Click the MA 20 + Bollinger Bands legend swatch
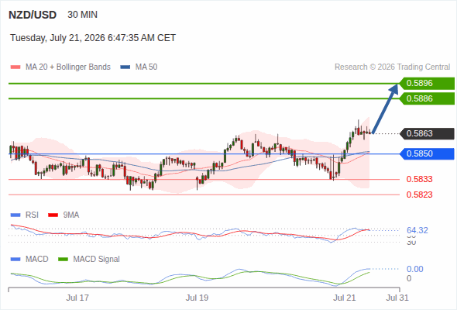The image size is (457, 310). [x=15, y=67]
